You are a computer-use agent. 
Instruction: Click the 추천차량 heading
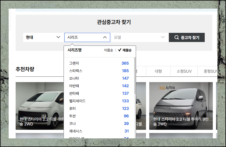point(25,69)
